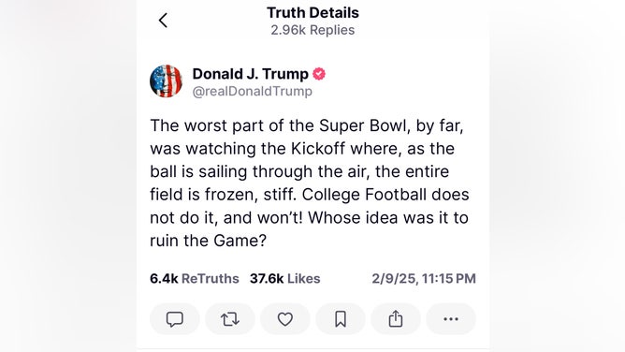View the 37.6k Likes list
The width and height of the screenshot is (625, 352).
pos(285,278)
